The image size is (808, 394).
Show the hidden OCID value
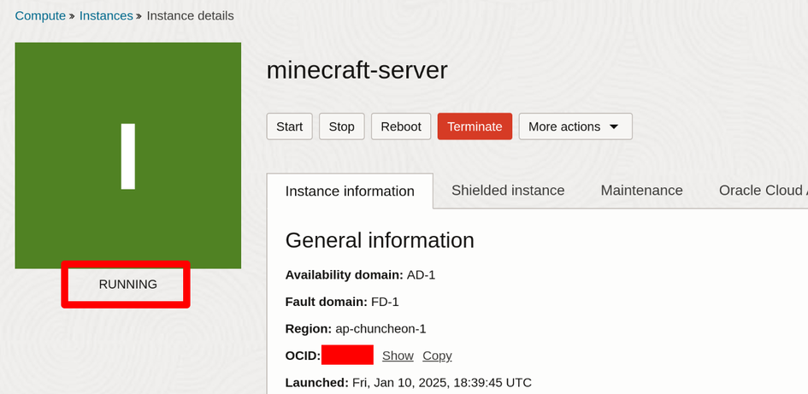pyautogui.click(x=398, y=356)
